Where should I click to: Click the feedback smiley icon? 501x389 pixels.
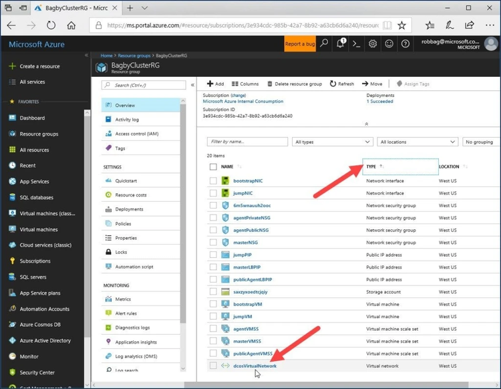389,43
